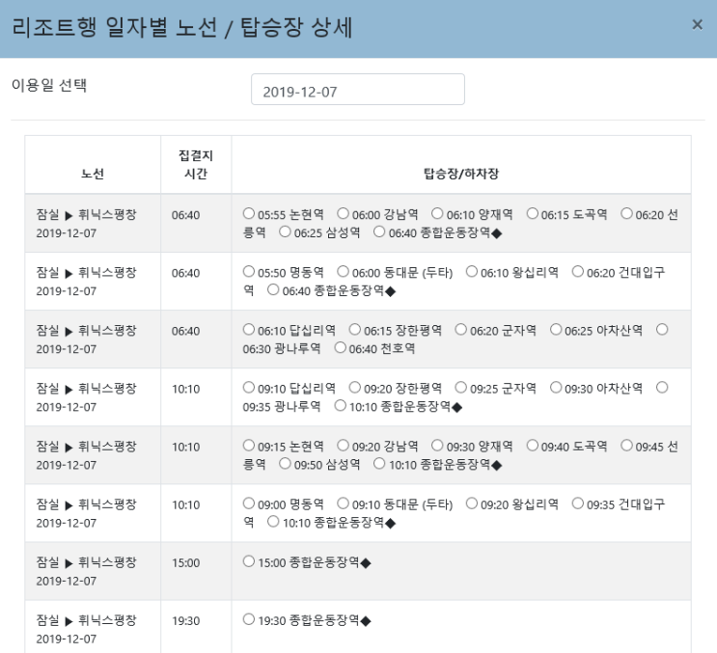
Task: Choose 06:10 왕십리역 radio option
Action: tap(472, 271)
